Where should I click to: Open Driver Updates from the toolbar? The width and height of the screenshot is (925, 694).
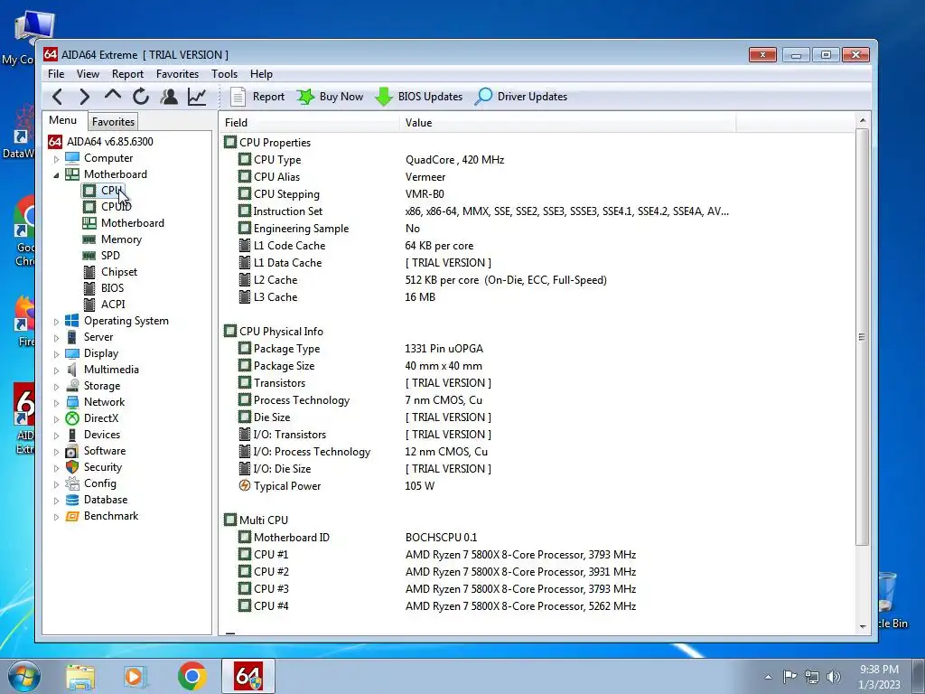pos(521,97)
